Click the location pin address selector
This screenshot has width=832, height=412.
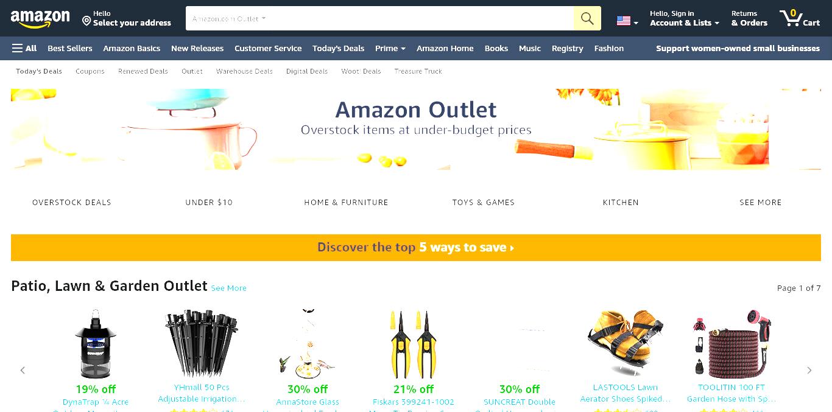click(x=127, y=18)
